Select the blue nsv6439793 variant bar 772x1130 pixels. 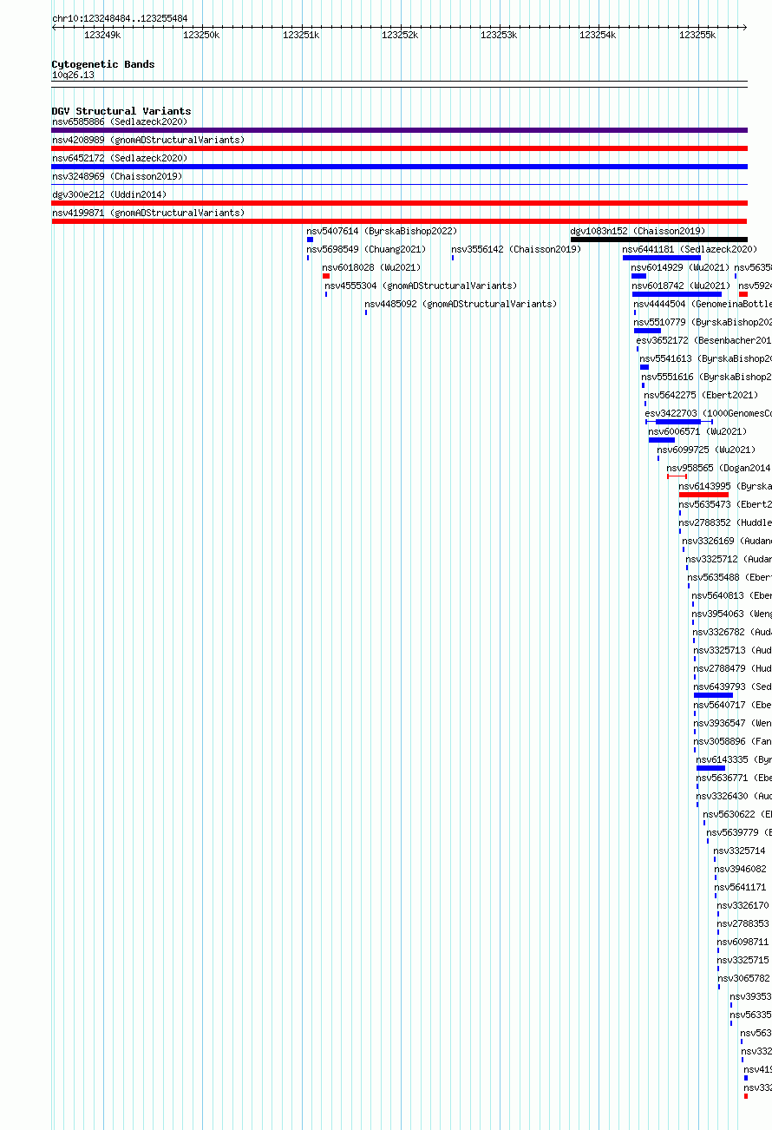pos(713,695)
